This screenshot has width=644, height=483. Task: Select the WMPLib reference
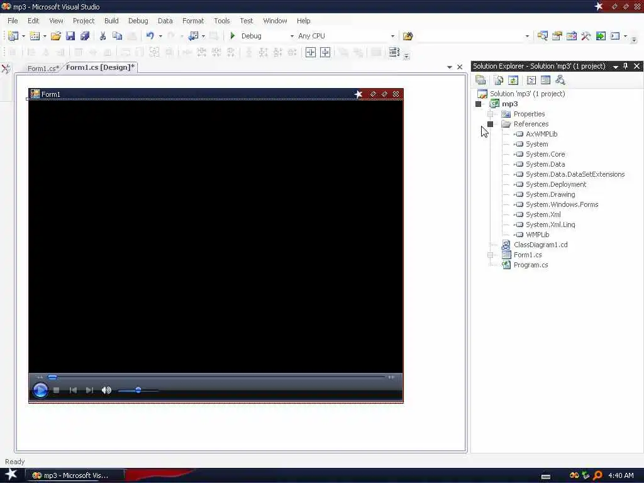(537, 235)
